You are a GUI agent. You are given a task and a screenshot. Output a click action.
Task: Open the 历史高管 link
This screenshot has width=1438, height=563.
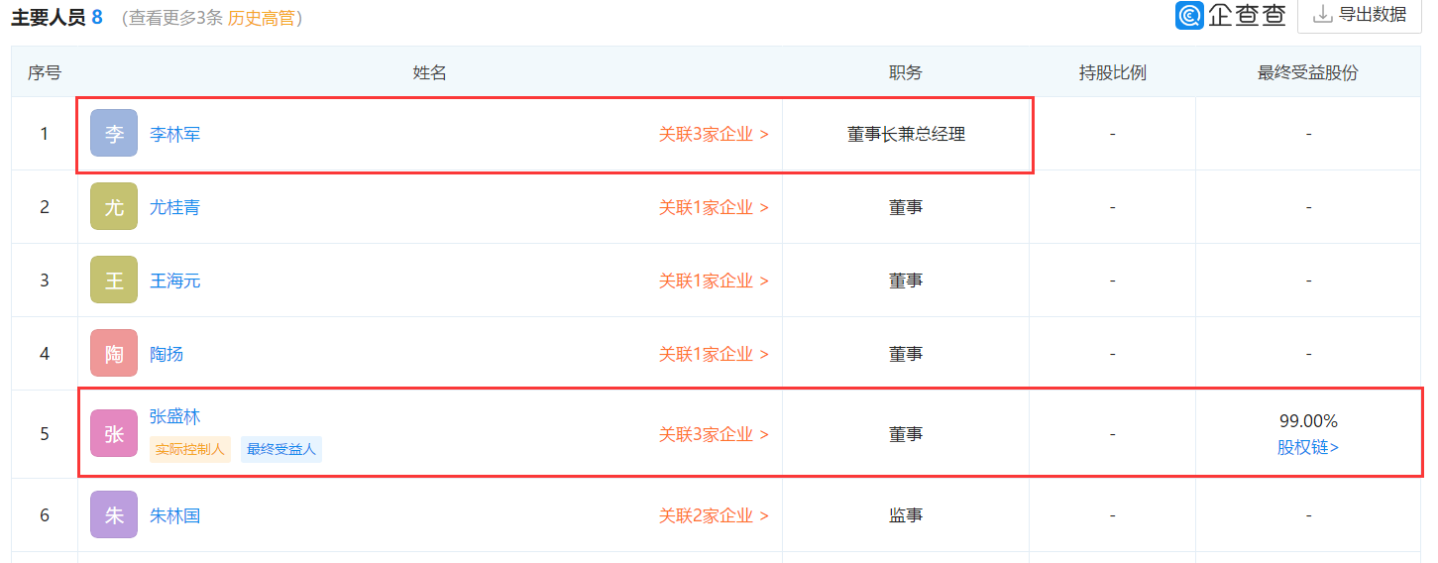(x=261, y=18)
